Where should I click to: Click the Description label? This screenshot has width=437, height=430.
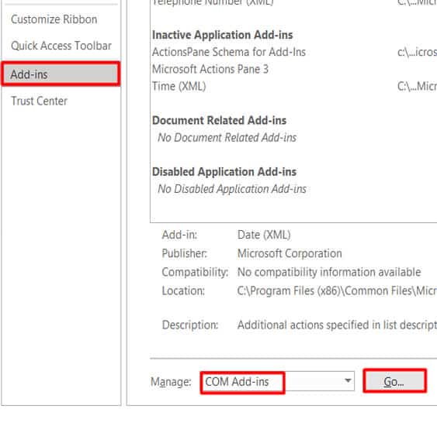[190, 325]
